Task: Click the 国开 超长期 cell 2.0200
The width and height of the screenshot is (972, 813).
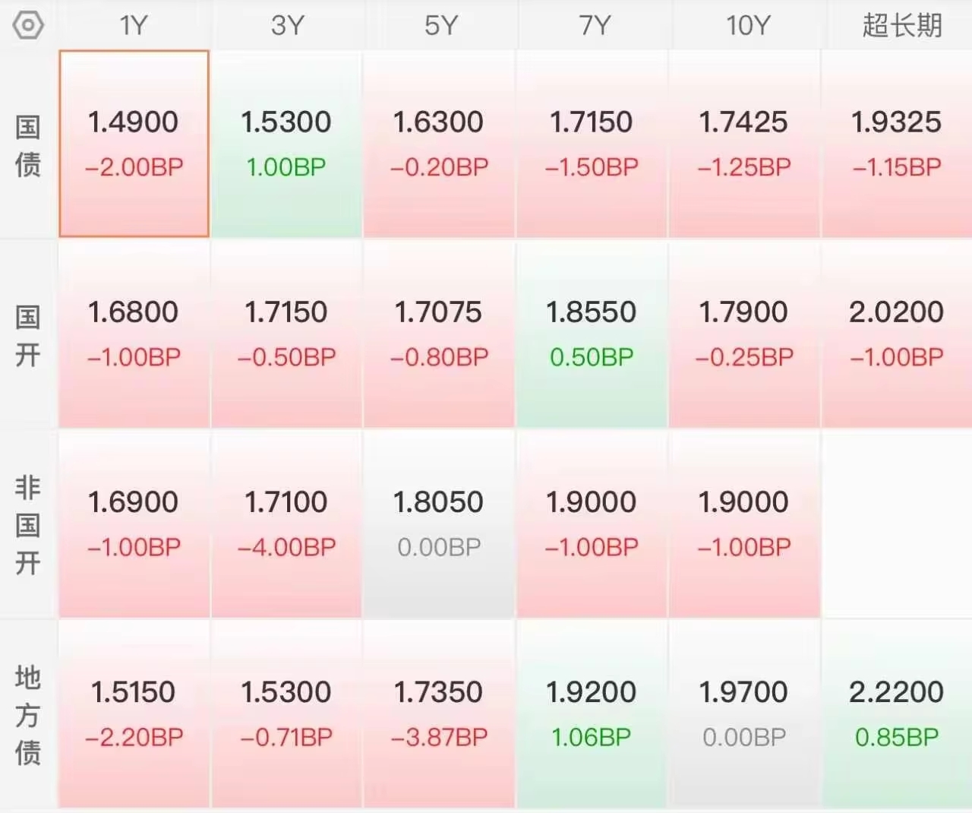Action: (896, 334)
